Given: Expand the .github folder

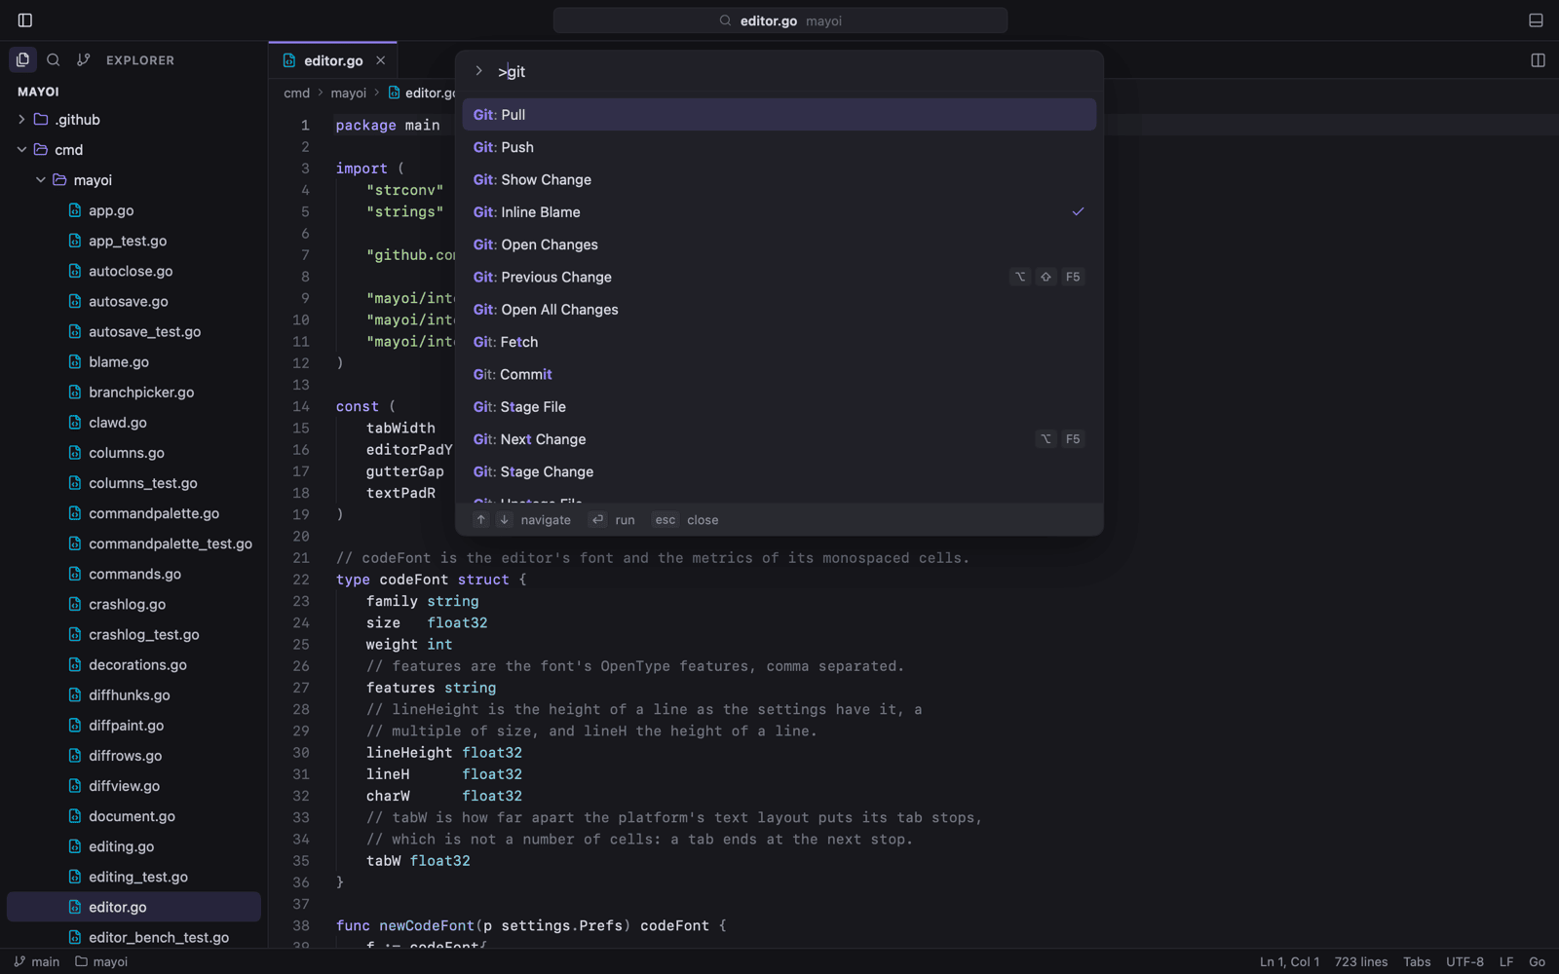Looking at the screenshot, I should pyautogui.click(x=133, y=120).
